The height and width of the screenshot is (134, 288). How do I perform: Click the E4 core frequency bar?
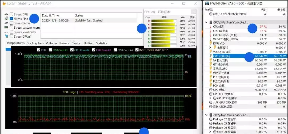point(164,35)
